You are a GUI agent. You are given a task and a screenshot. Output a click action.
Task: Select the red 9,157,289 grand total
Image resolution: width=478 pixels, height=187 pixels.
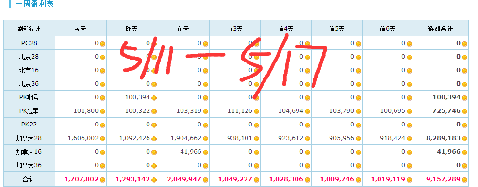pyautogui.click(x=443, y=179)
